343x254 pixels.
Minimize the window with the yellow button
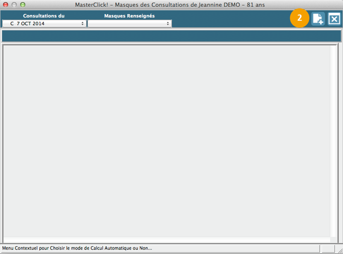coord(14,5)
